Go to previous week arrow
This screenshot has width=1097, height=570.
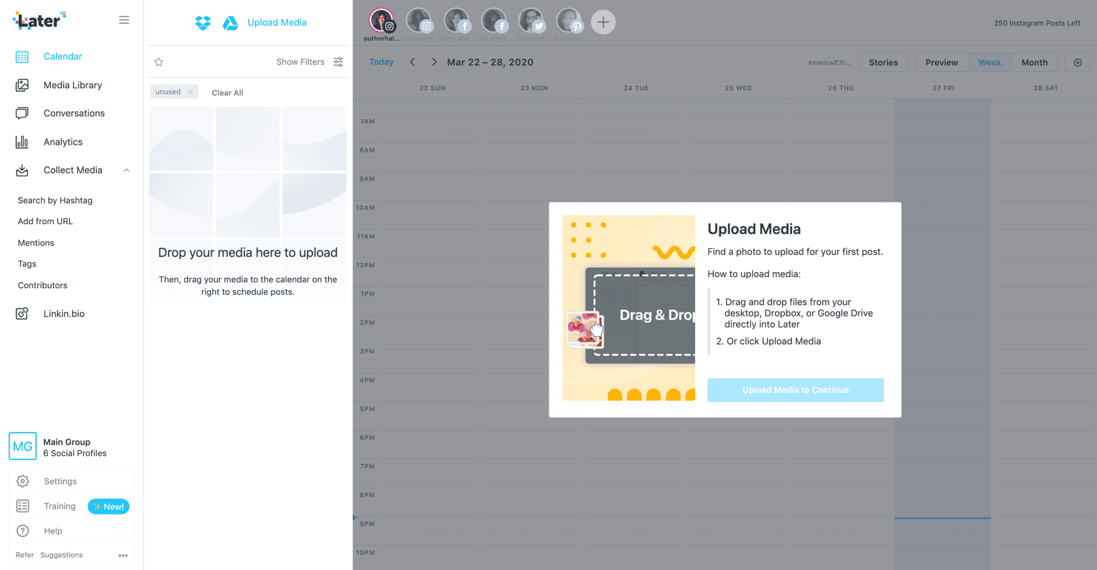click(x=412, y=62)
